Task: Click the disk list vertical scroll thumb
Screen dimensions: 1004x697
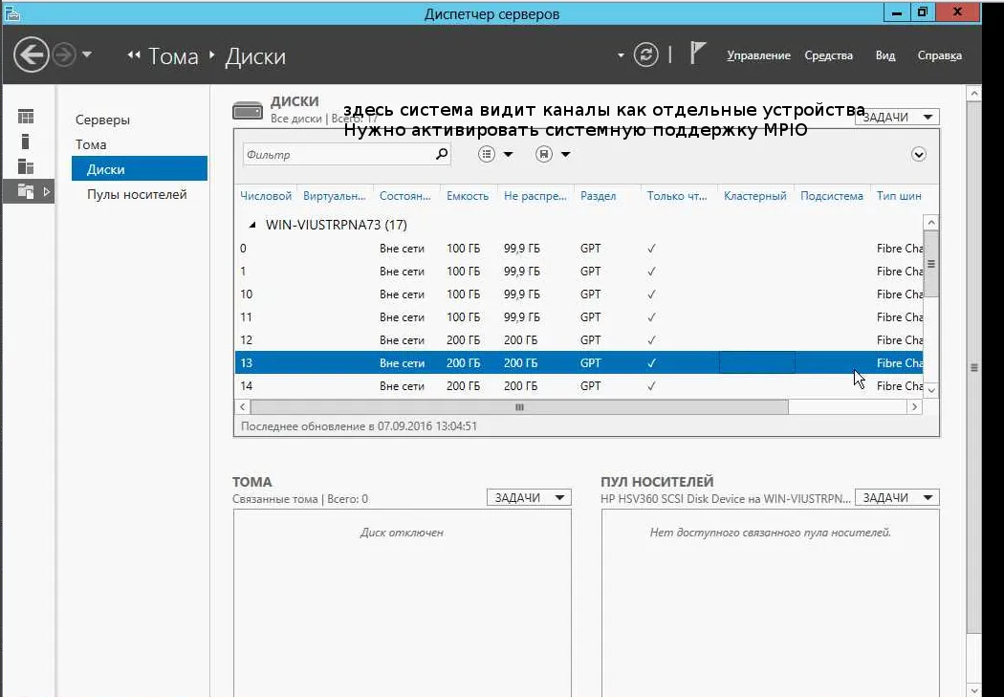Action: coord(931,264)
